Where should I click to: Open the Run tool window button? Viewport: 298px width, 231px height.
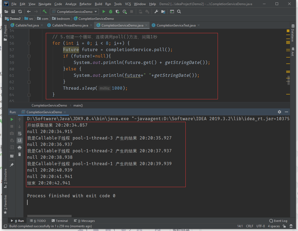pos(17,221)
